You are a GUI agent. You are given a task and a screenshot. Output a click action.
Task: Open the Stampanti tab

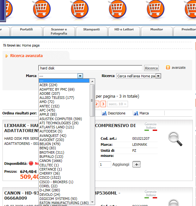point(91,31)
